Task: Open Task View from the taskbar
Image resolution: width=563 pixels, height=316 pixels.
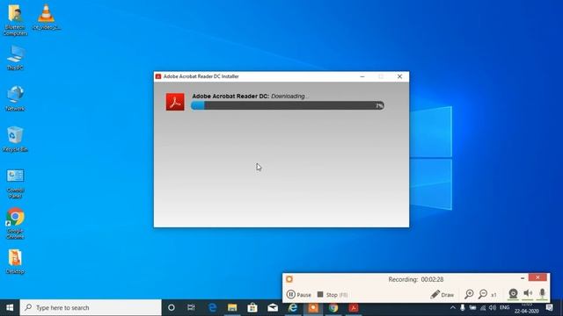Action: (191, 308)
